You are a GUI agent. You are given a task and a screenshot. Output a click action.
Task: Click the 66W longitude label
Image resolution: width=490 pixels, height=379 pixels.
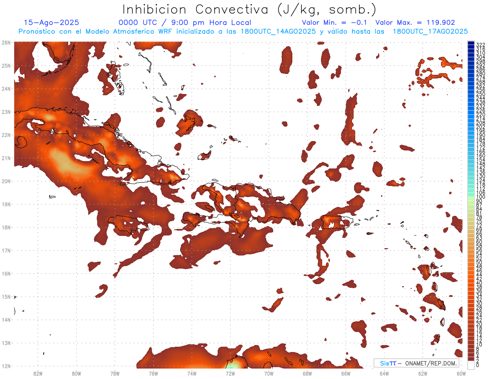tap(345, 374)
